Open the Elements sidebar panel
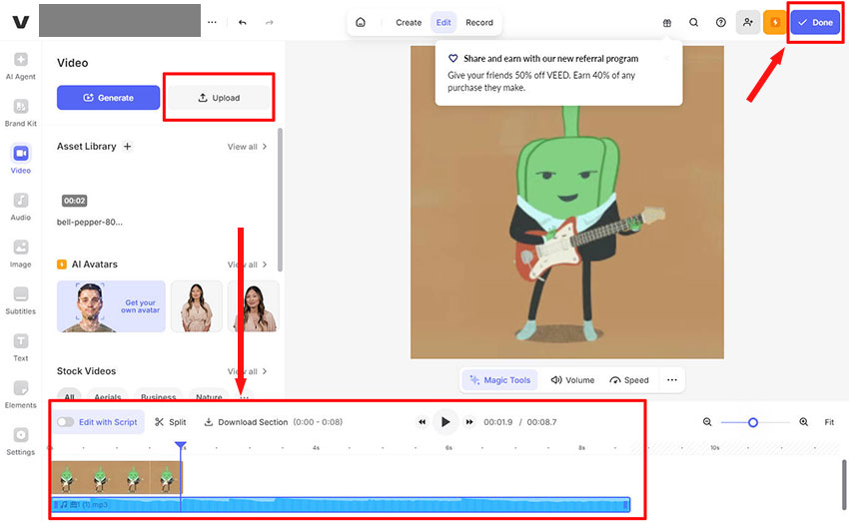 (x=21, y=388)
